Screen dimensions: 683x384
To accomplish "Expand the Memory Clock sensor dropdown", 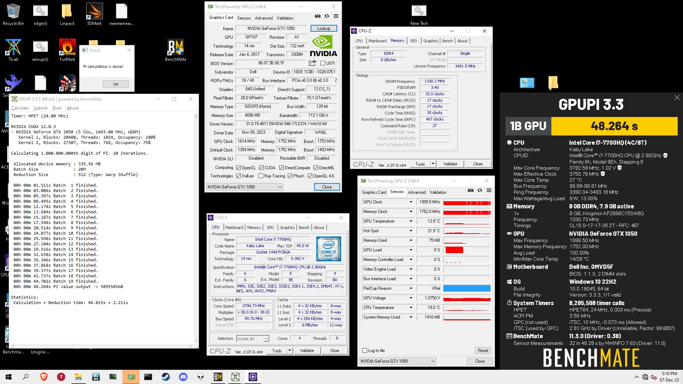I will coord(411,212).
